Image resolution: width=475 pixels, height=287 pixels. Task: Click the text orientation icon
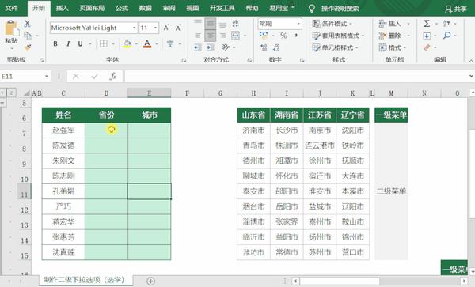coord(226,47)
